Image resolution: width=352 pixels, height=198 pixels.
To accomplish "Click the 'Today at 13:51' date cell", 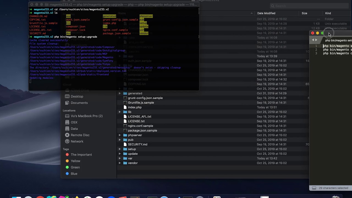I will coord(267,107).
